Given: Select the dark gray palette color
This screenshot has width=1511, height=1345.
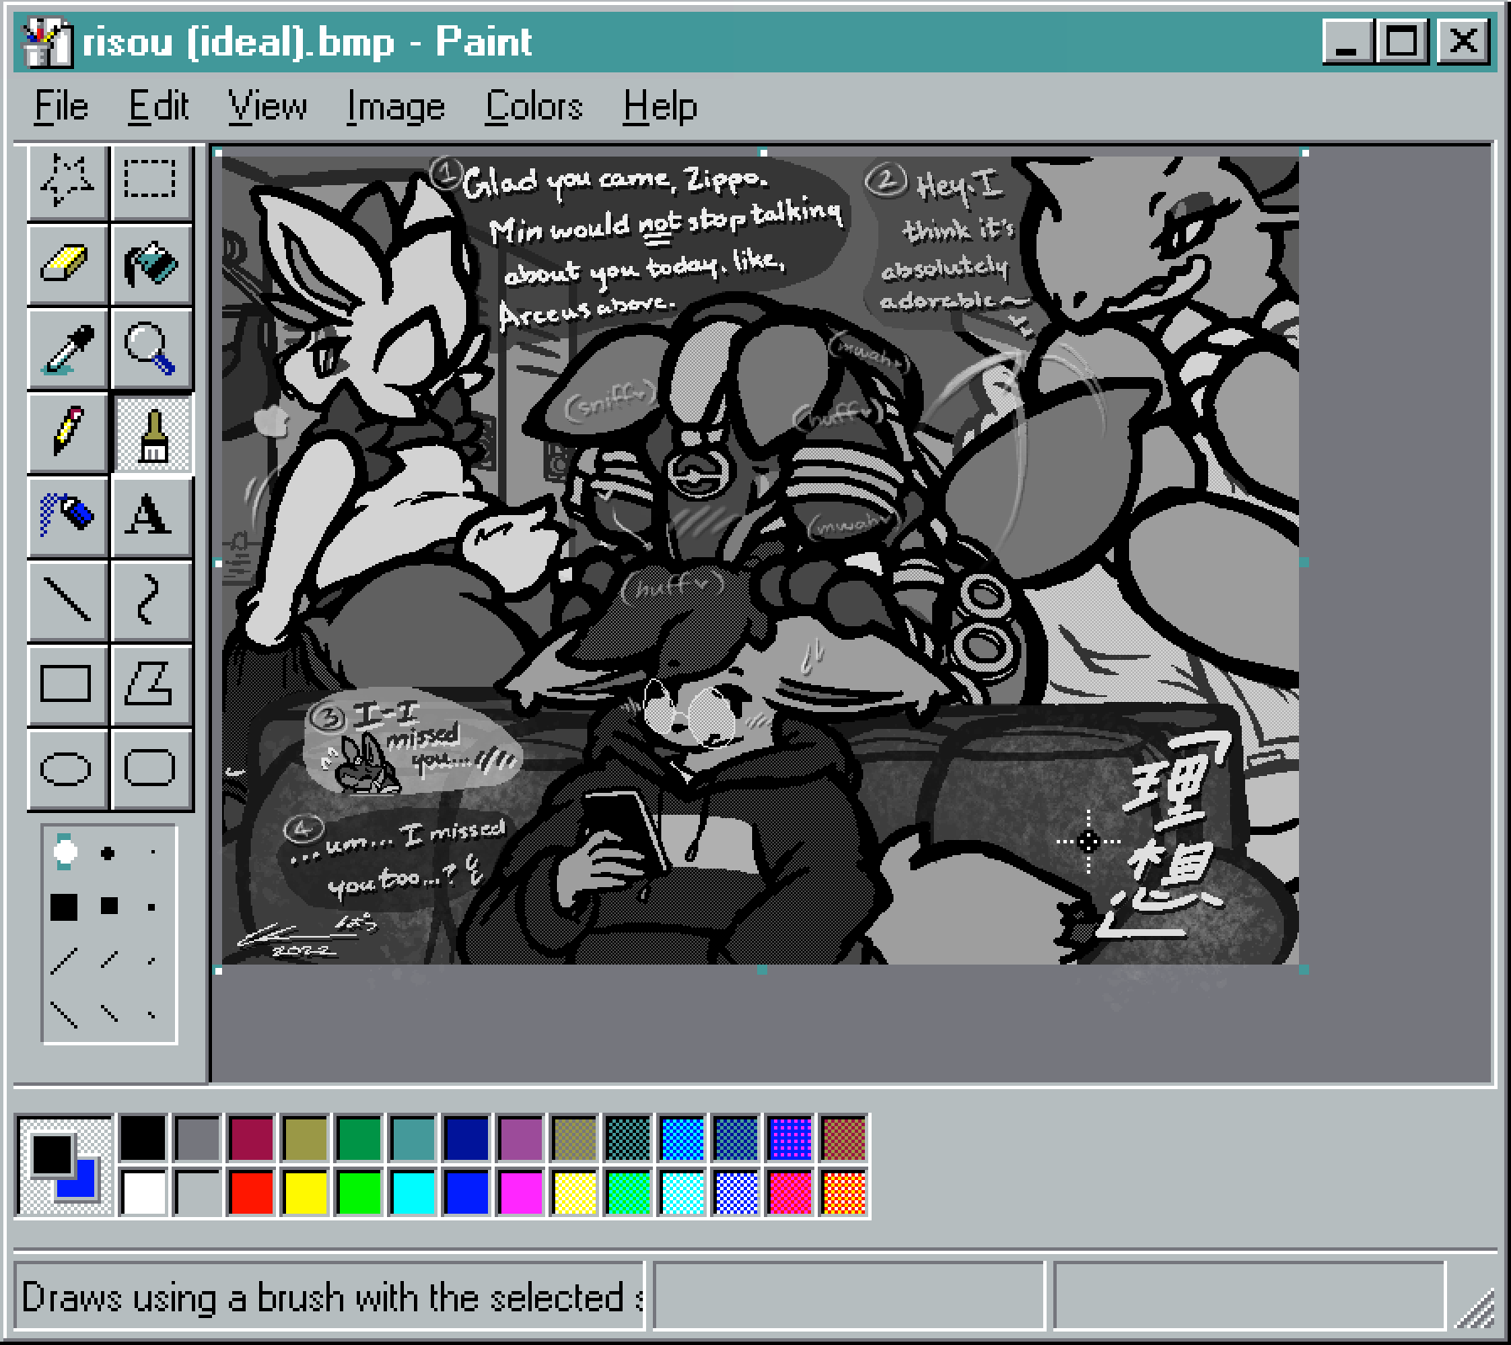Looking at the screenshot, I should click(198, 1138).
